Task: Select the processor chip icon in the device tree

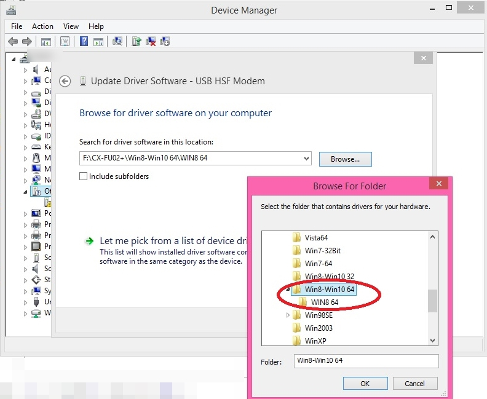Action: pyautogui.click(x=36, y=247)
